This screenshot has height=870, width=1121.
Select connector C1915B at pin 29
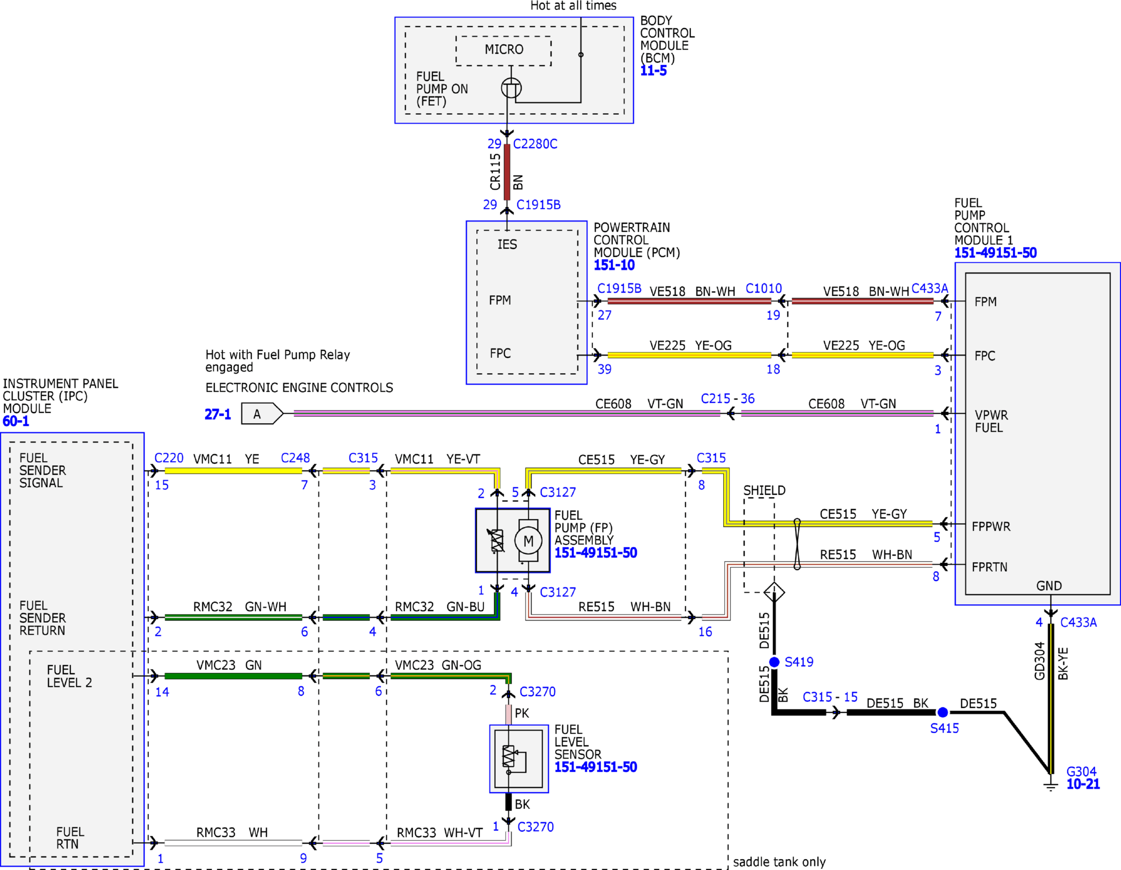(538, 205)
